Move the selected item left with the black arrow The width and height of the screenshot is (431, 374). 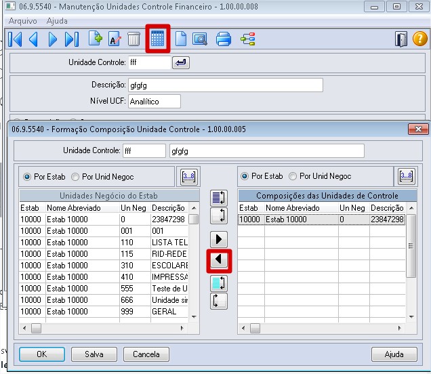[x=219, y=259]
